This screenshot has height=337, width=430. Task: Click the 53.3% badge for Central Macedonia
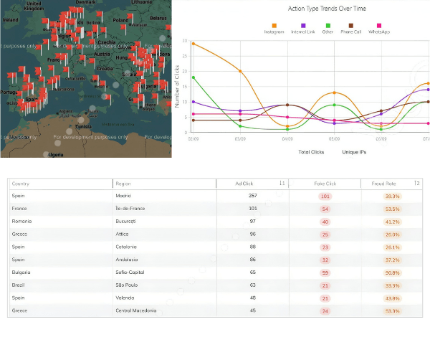(x=392, y=311)
